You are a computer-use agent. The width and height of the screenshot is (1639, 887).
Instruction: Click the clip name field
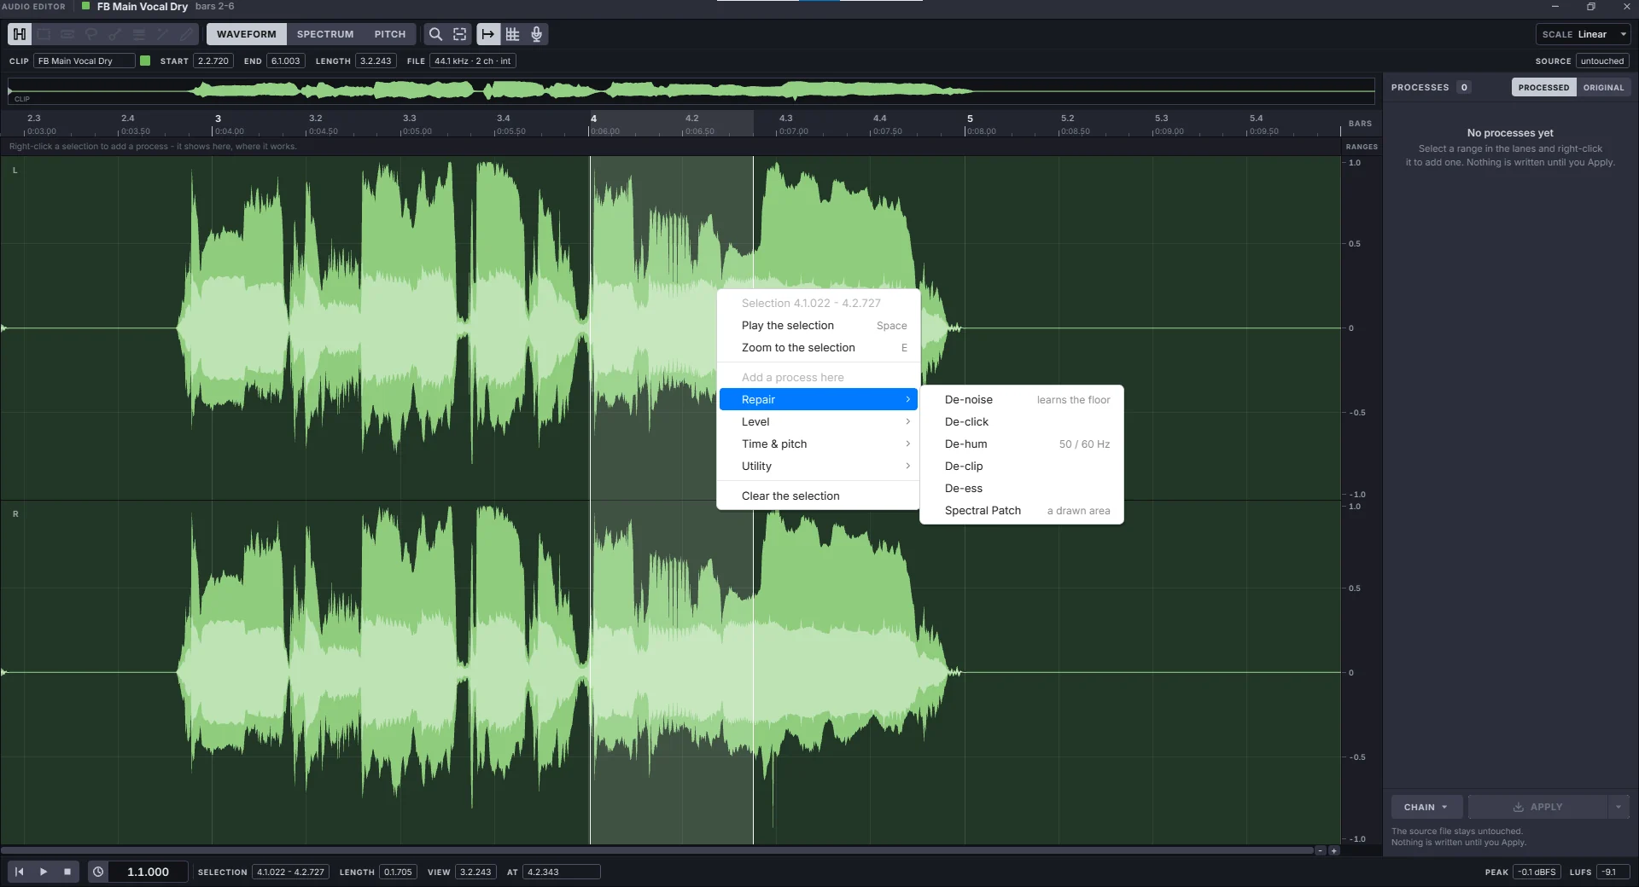coord(84,61)
